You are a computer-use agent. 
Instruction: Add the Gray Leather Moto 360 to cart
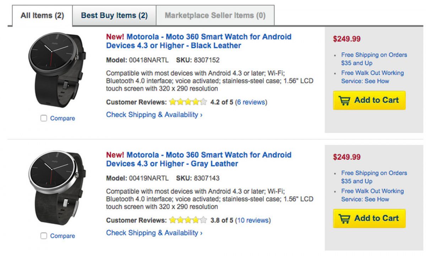click(369, 218)
